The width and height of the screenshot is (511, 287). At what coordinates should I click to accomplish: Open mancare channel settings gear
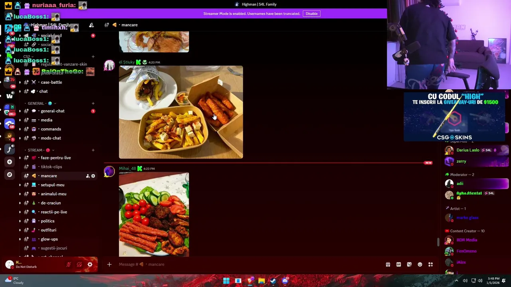coord(93,176)
